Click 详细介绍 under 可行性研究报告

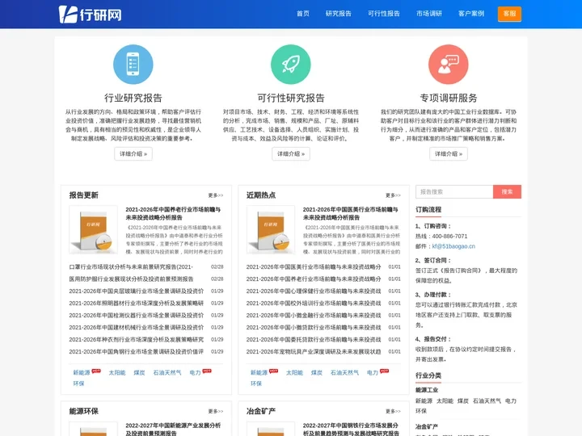coord(291,154)
